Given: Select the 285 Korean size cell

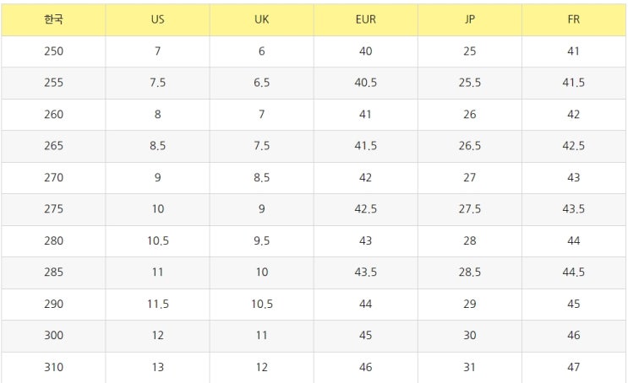Looking at the screenshot, I should 53,272.
